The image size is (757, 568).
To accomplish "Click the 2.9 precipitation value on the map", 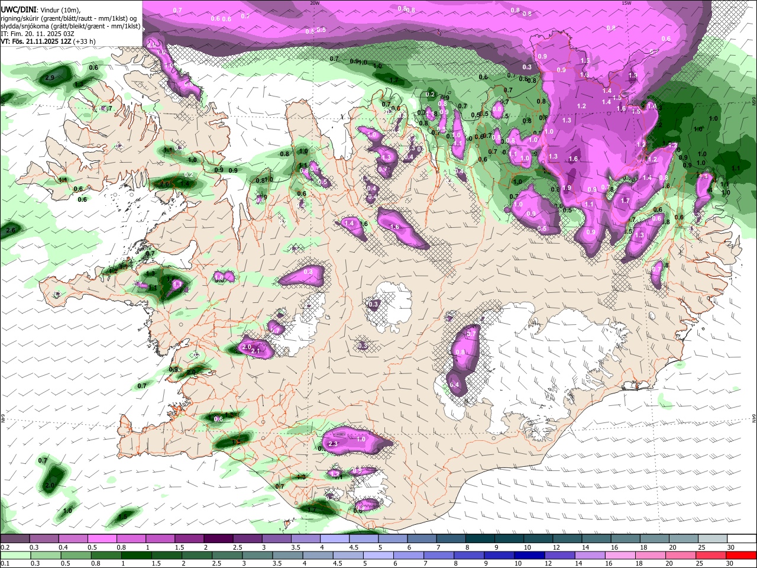I will pyautogui.click(x=50, y=78).
